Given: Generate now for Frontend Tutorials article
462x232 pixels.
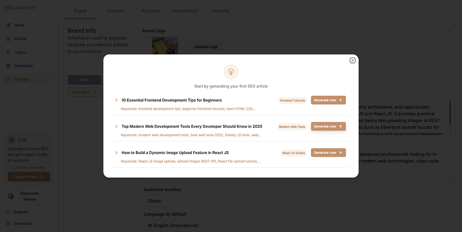Looking at the screenshot, I should [328, 100].
